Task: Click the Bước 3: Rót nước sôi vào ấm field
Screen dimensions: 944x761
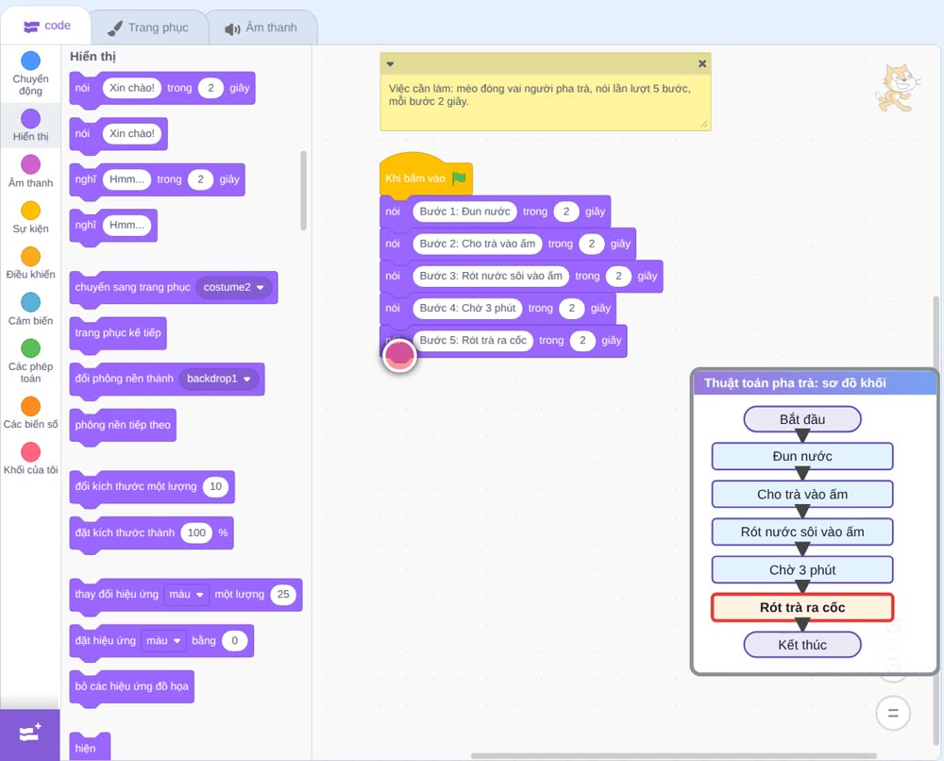Action: [x=491, y=276]
